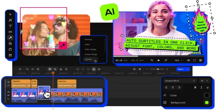Choose Color dodge blend mode
This screenshot has width=221, height=110.
[x=91, y=50]
